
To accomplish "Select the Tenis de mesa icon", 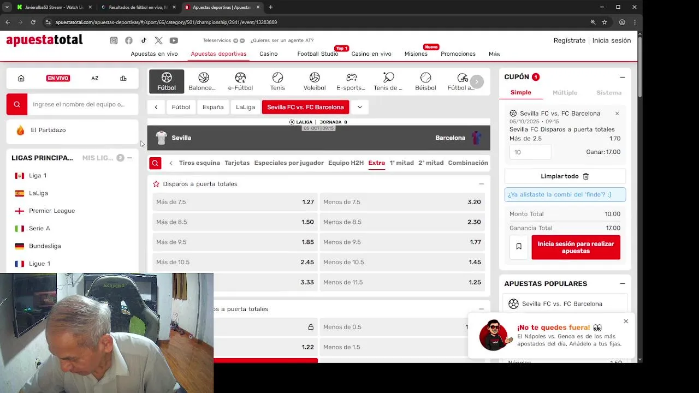I will (x=388, y=81).
